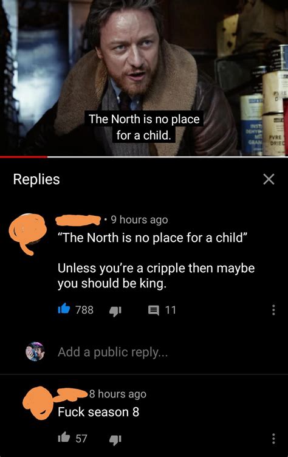
Task: Dislike the "Fuck season 8" reply
Action: click(x=115, y=439)
